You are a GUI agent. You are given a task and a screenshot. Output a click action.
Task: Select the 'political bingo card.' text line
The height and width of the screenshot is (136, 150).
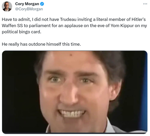pos(22,32)
